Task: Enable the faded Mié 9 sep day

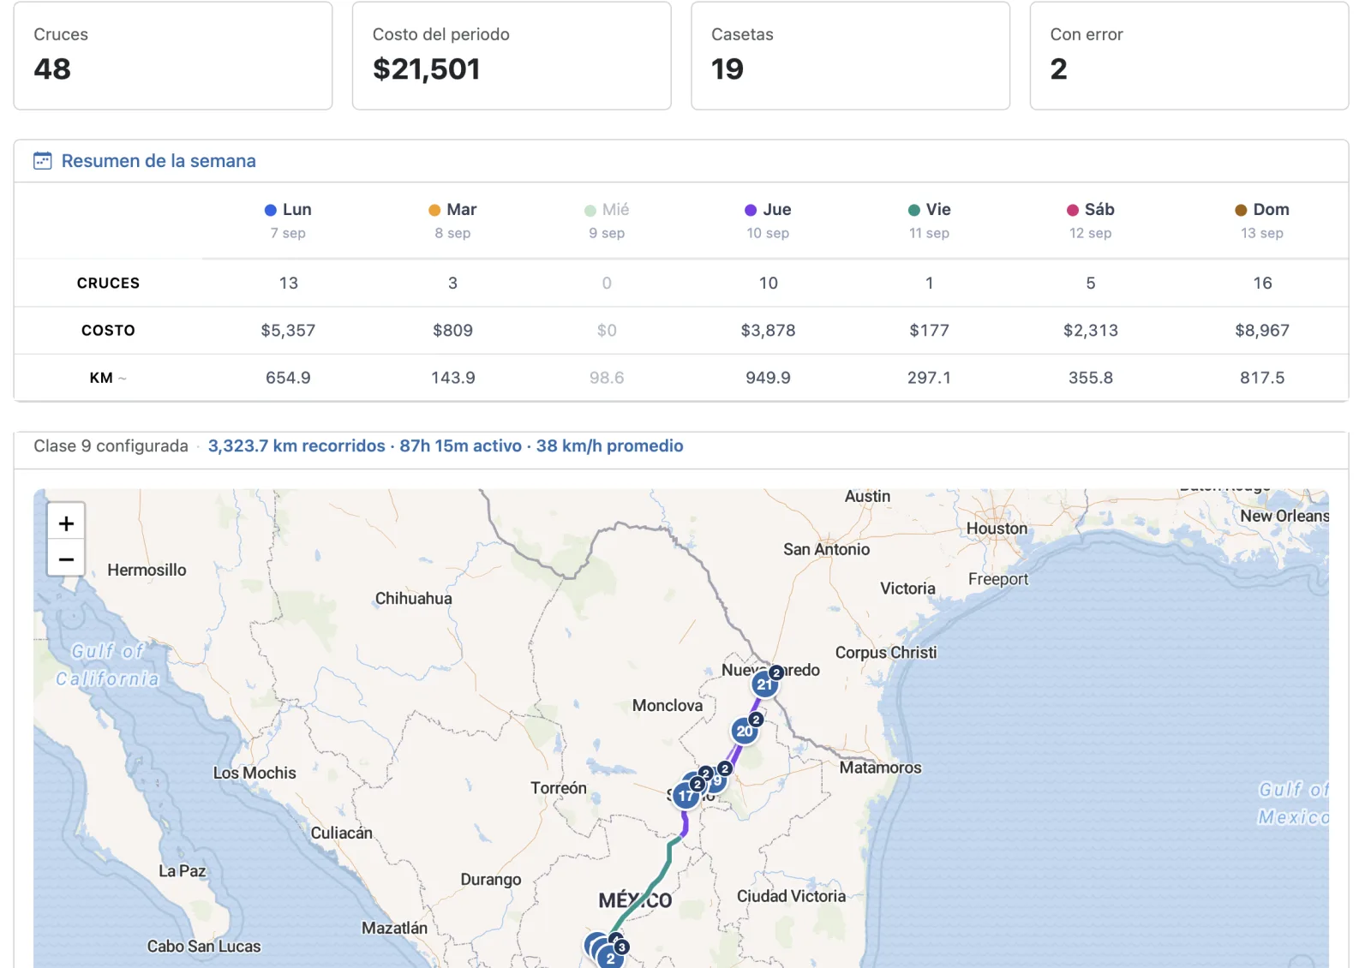Action: click(x=607, y=220)
